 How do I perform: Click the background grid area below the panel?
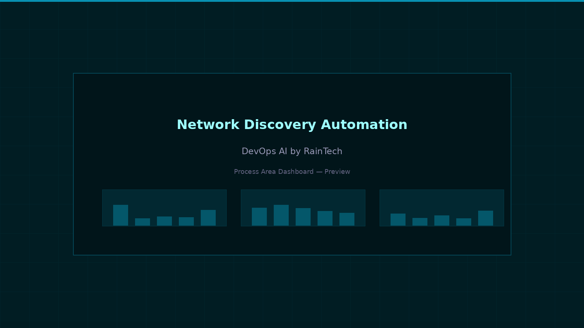pos(292,292)
